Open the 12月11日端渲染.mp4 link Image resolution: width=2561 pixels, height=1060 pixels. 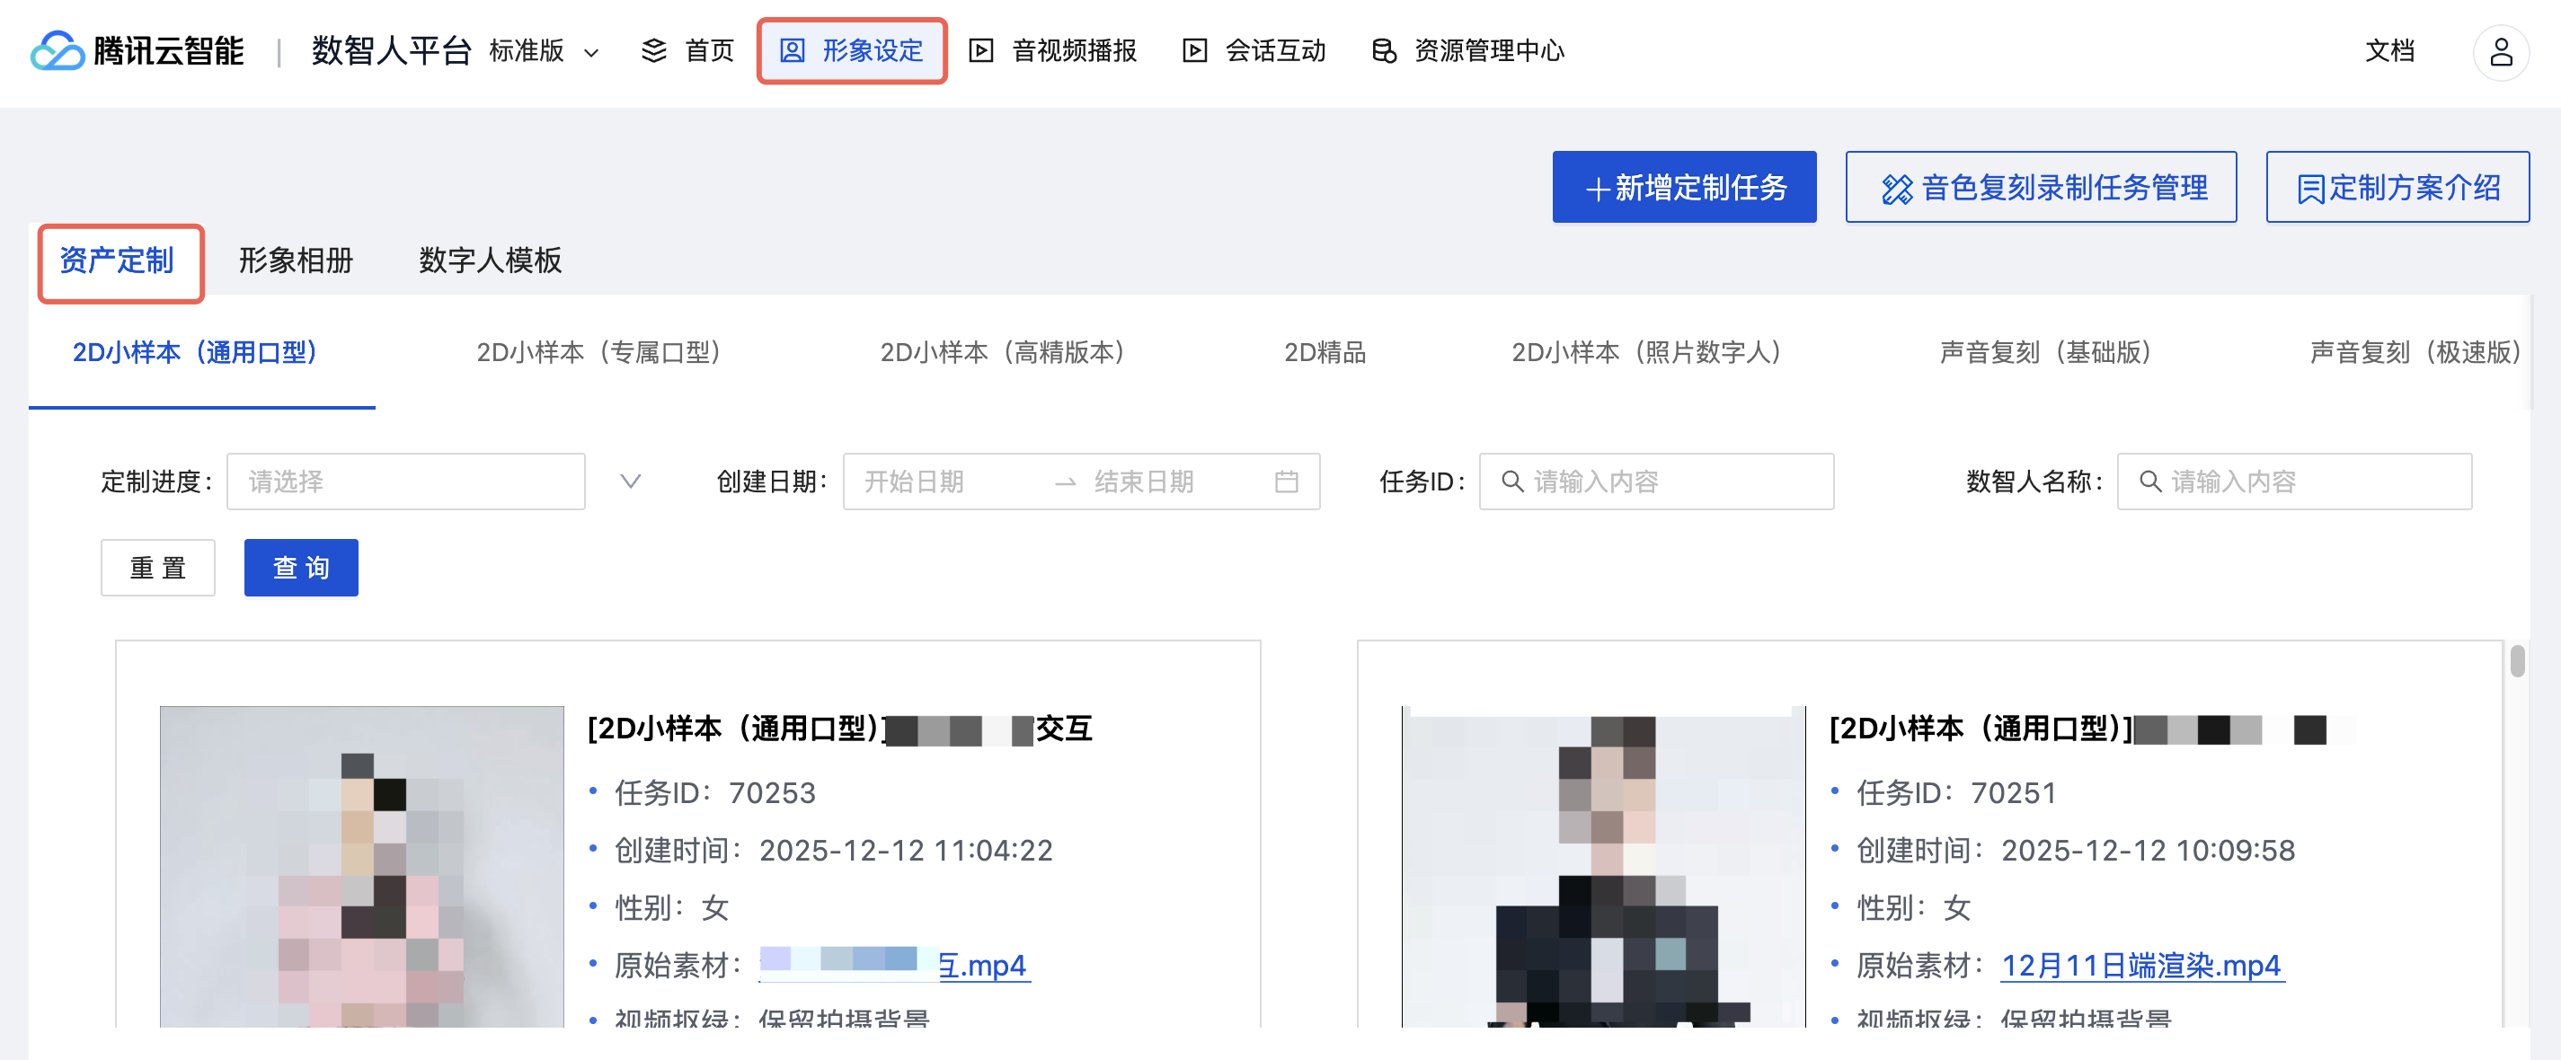tap(2140, 965)
